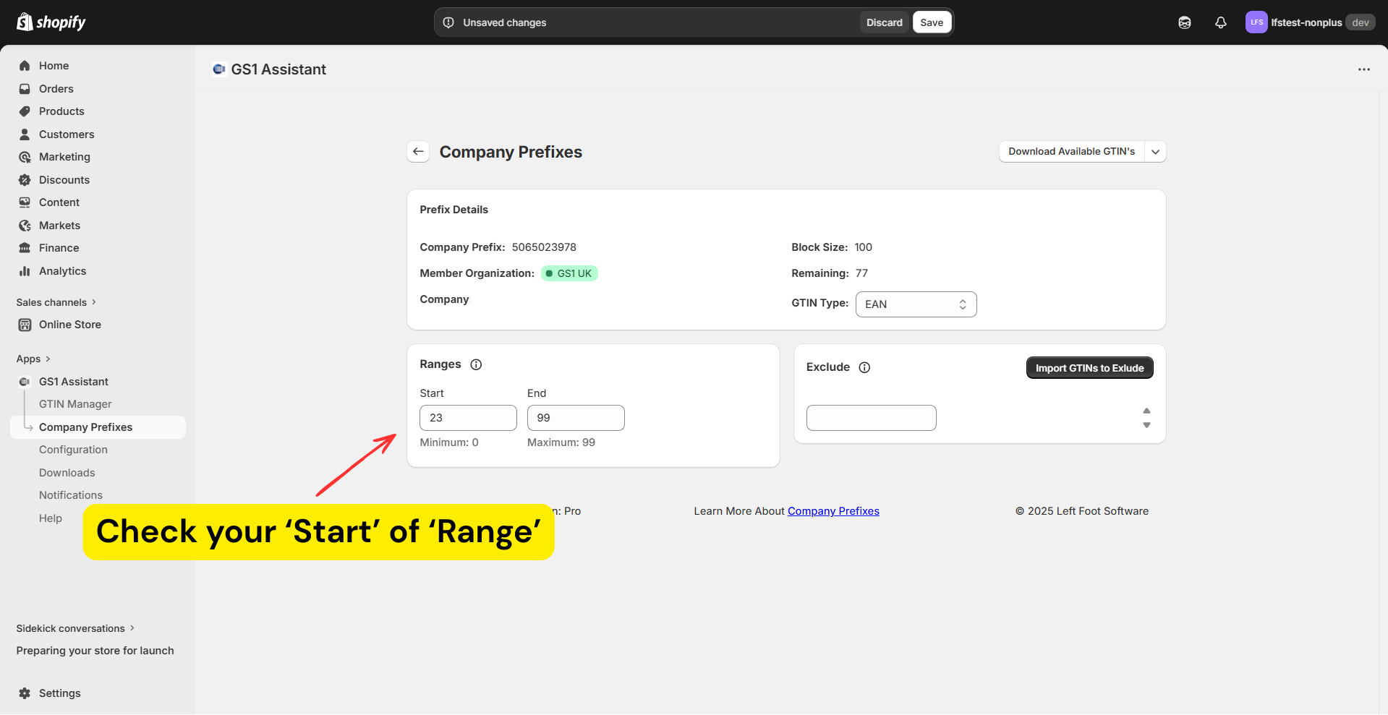Open the Sidekick assistant icon
The width and height of the screenshot is (1388, 715).
click(x=1185, y=22)
